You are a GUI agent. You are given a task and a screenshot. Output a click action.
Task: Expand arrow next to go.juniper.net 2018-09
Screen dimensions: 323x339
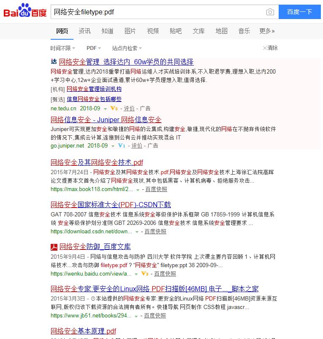tap(113, 146)
